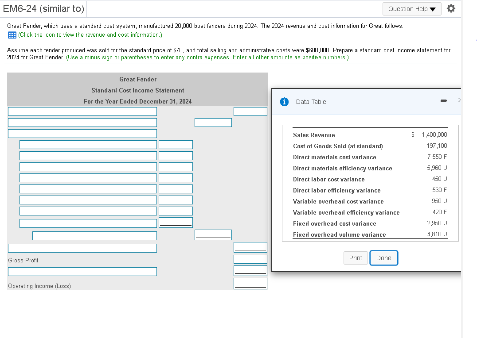Select the first row amount input field
The width and height of the screenshot is (477, 338).
click(x=250, y=111)
